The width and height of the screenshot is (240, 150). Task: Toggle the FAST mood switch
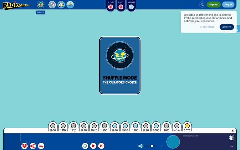tap(121, 7)
